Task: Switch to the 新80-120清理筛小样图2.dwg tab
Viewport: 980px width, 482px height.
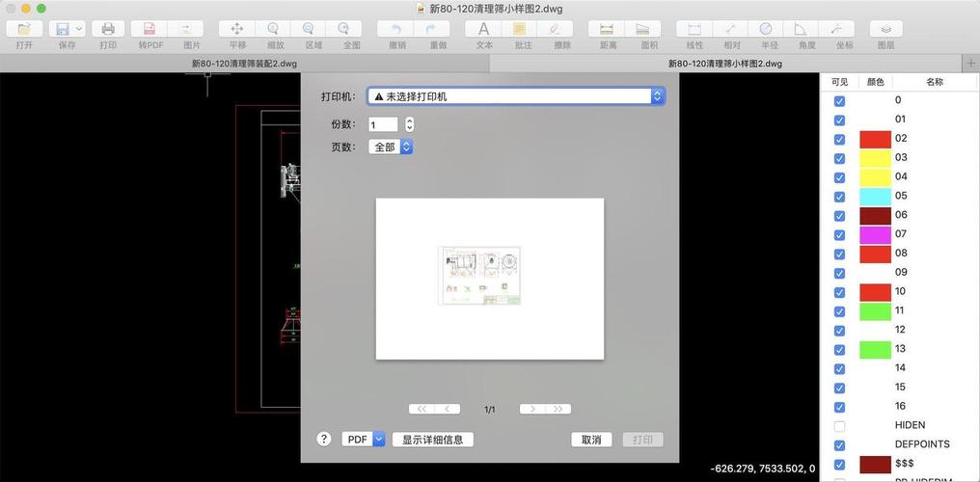Action: point(724,64)
